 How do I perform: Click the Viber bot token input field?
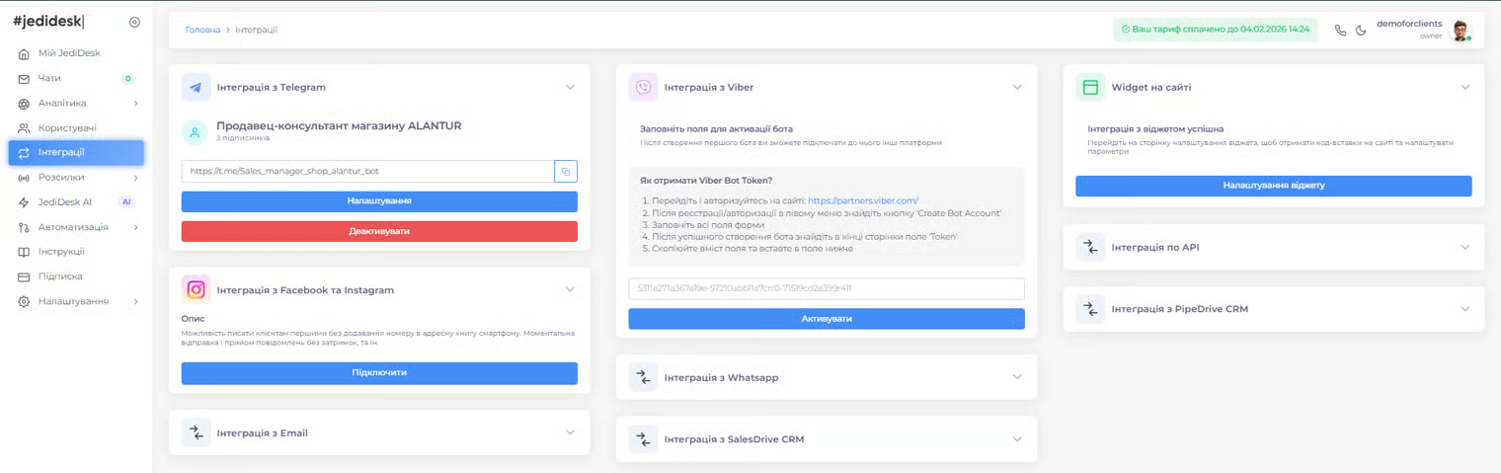[826, 288]
